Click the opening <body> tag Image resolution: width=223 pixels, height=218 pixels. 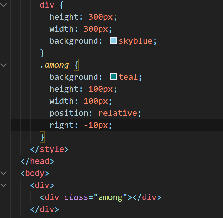(35, 173)
